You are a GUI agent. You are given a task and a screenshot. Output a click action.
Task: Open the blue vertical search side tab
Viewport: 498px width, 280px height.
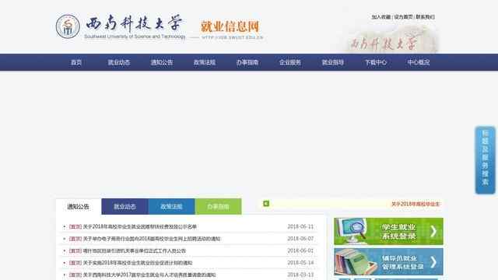pos(485,160)
